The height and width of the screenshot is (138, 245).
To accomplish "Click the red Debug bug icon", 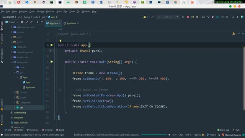I will 188,17.
